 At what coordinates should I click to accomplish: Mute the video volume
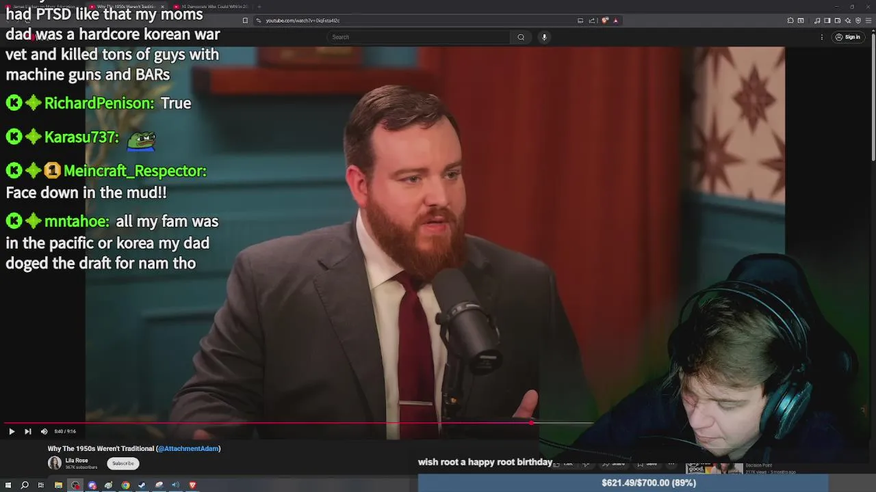click(x=44, y=431)
